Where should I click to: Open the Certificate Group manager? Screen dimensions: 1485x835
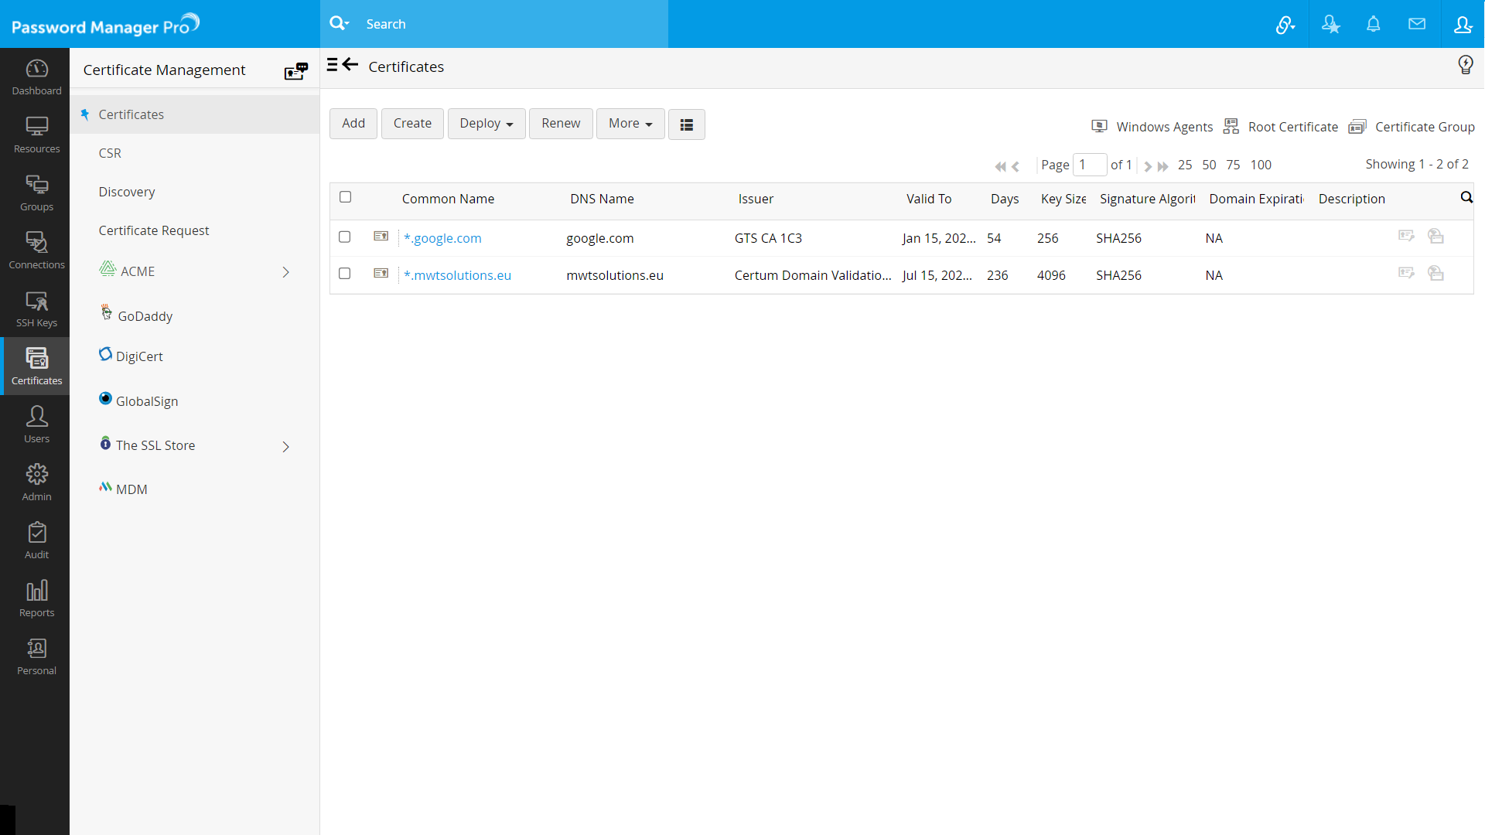pyautogui.click(x=1412, y=126)
